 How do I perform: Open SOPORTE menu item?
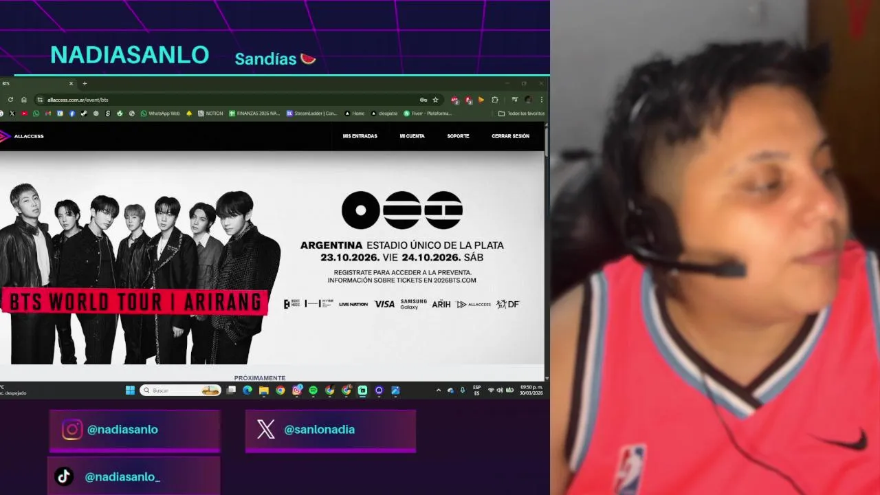[458, 136]
